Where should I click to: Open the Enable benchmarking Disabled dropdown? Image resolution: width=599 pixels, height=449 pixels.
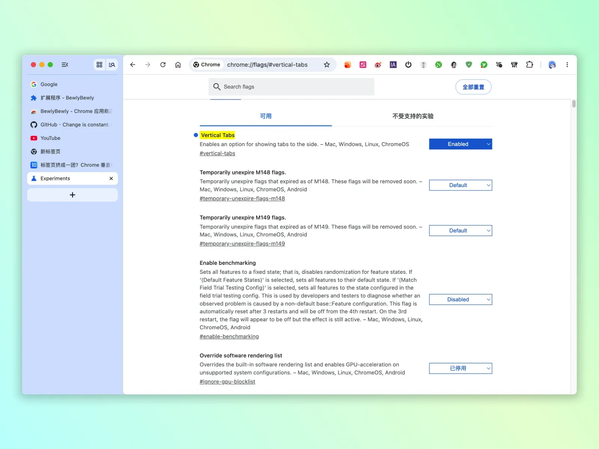[x=460, y=299]
